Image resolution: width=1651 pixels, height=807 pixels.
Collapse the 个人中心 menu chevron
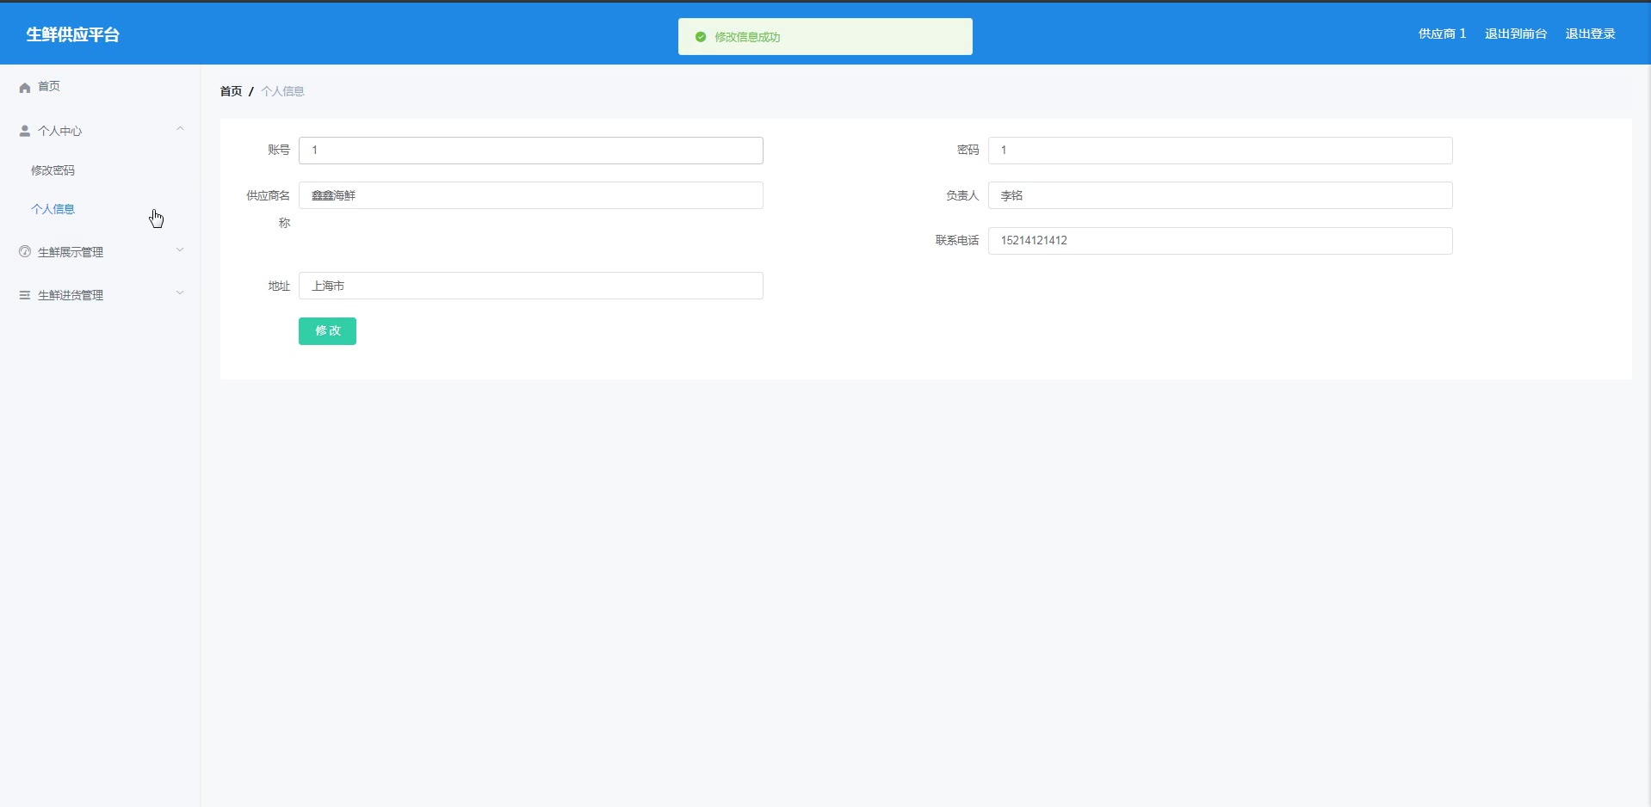coord(180,129)
